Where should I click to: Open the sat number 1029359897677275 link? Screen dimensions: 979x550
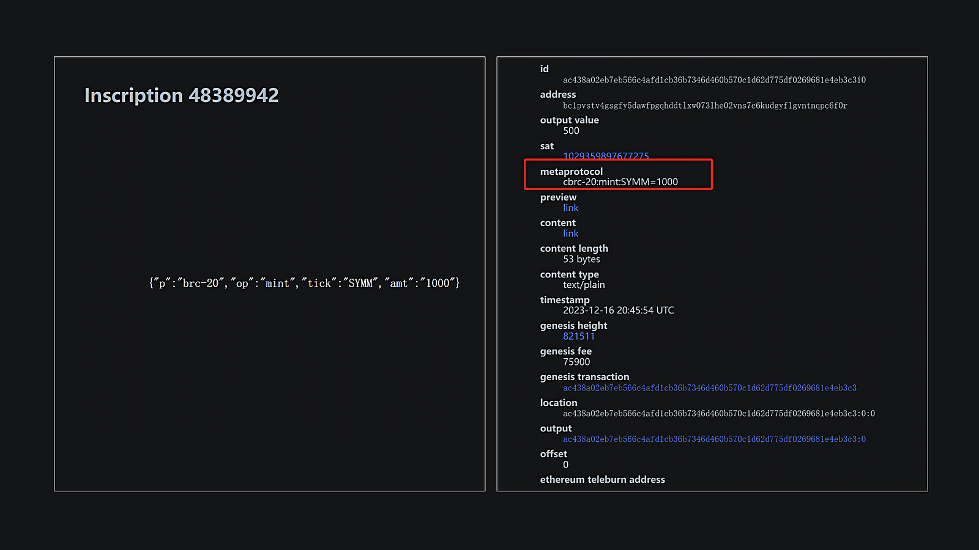click(x=606, y=155)
